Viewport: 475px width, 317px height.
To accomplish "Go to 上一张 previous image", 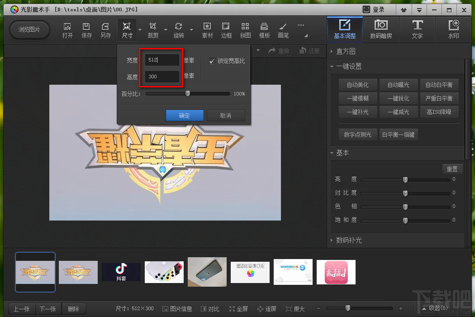I will click(22, 309).
